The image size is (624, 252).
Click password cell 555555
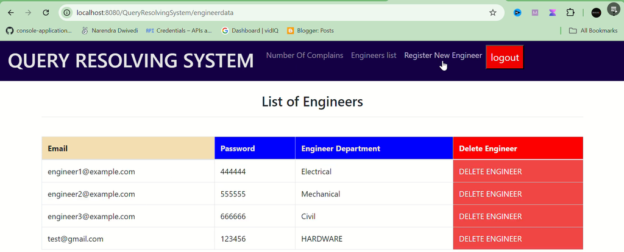pos(255,194)
